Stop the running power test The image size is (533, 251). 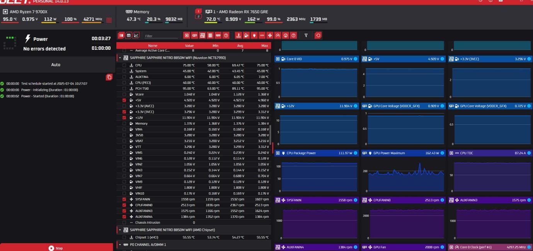point(56,248)
